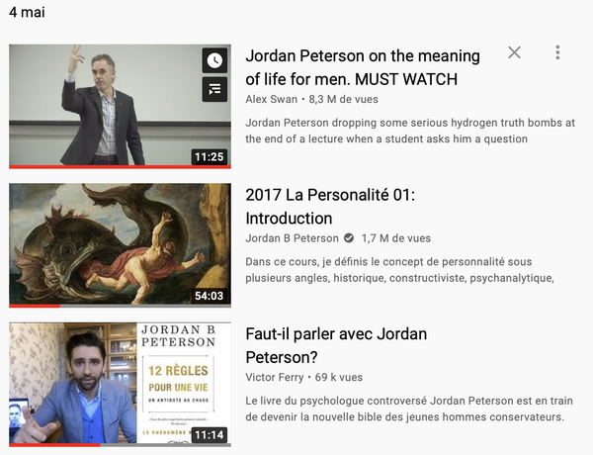Click description starting 'Le livre du psychologue'
The height and width of the screenshot is (455, 593).
coord(409,409)
